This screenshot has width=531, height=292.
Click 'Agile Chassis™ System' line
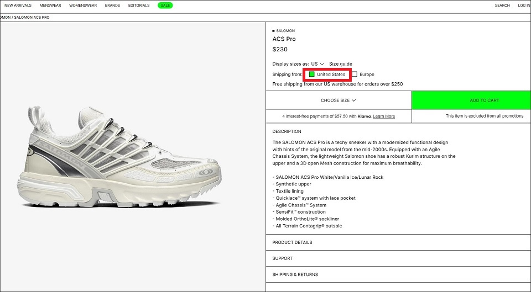click(x=299, y=205)
